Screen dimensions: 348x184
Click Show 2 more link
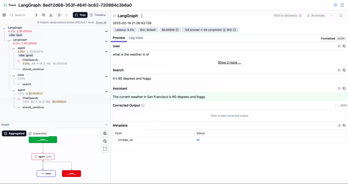coord(229,62)
